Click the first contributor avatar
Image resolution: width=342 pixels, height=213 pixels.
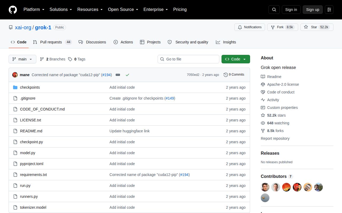point(265,187)
